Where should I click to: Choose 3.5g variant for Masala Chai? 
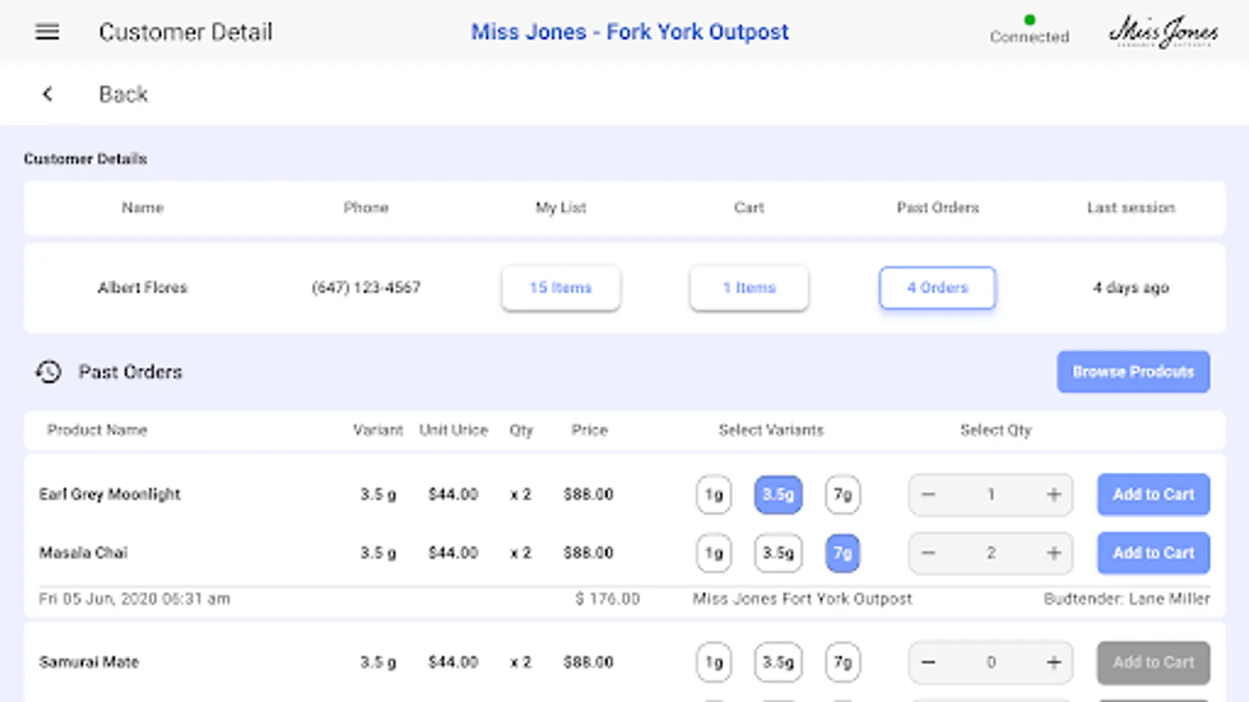pos(778,553)
